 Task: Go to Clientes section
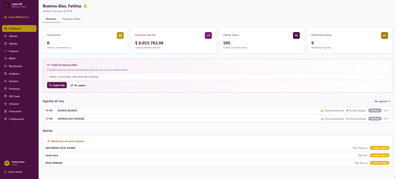click(x=19, y=36)
